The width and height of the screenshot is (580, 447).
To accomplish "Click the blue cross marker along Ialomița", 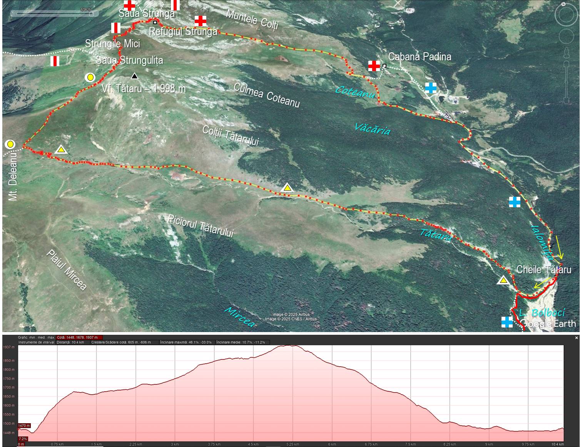I will pos(515,202).
